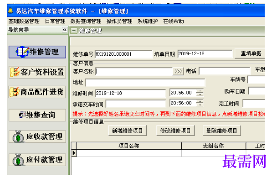Click the 填单日期 date field
The image size is (275, 176).
coord(205,54)
